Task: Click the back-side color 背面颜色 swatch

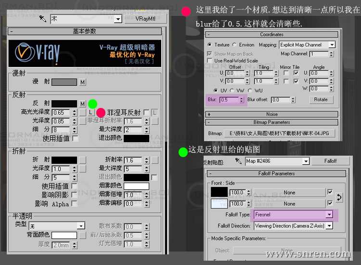Action: tap(64, 235)
